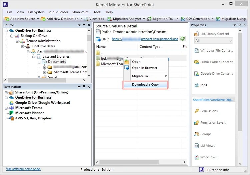Expand the Microsoft Teams destination node
This screenshot has height=175, width=250.
tap(6, 108)
